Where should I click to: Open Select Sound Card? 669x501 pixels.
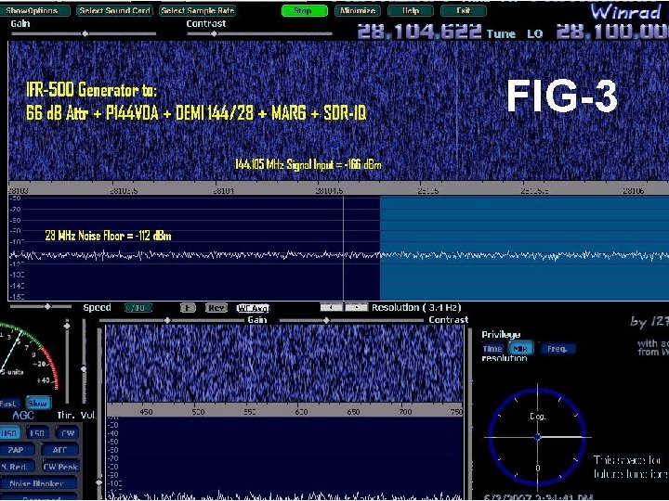[115, 10]
